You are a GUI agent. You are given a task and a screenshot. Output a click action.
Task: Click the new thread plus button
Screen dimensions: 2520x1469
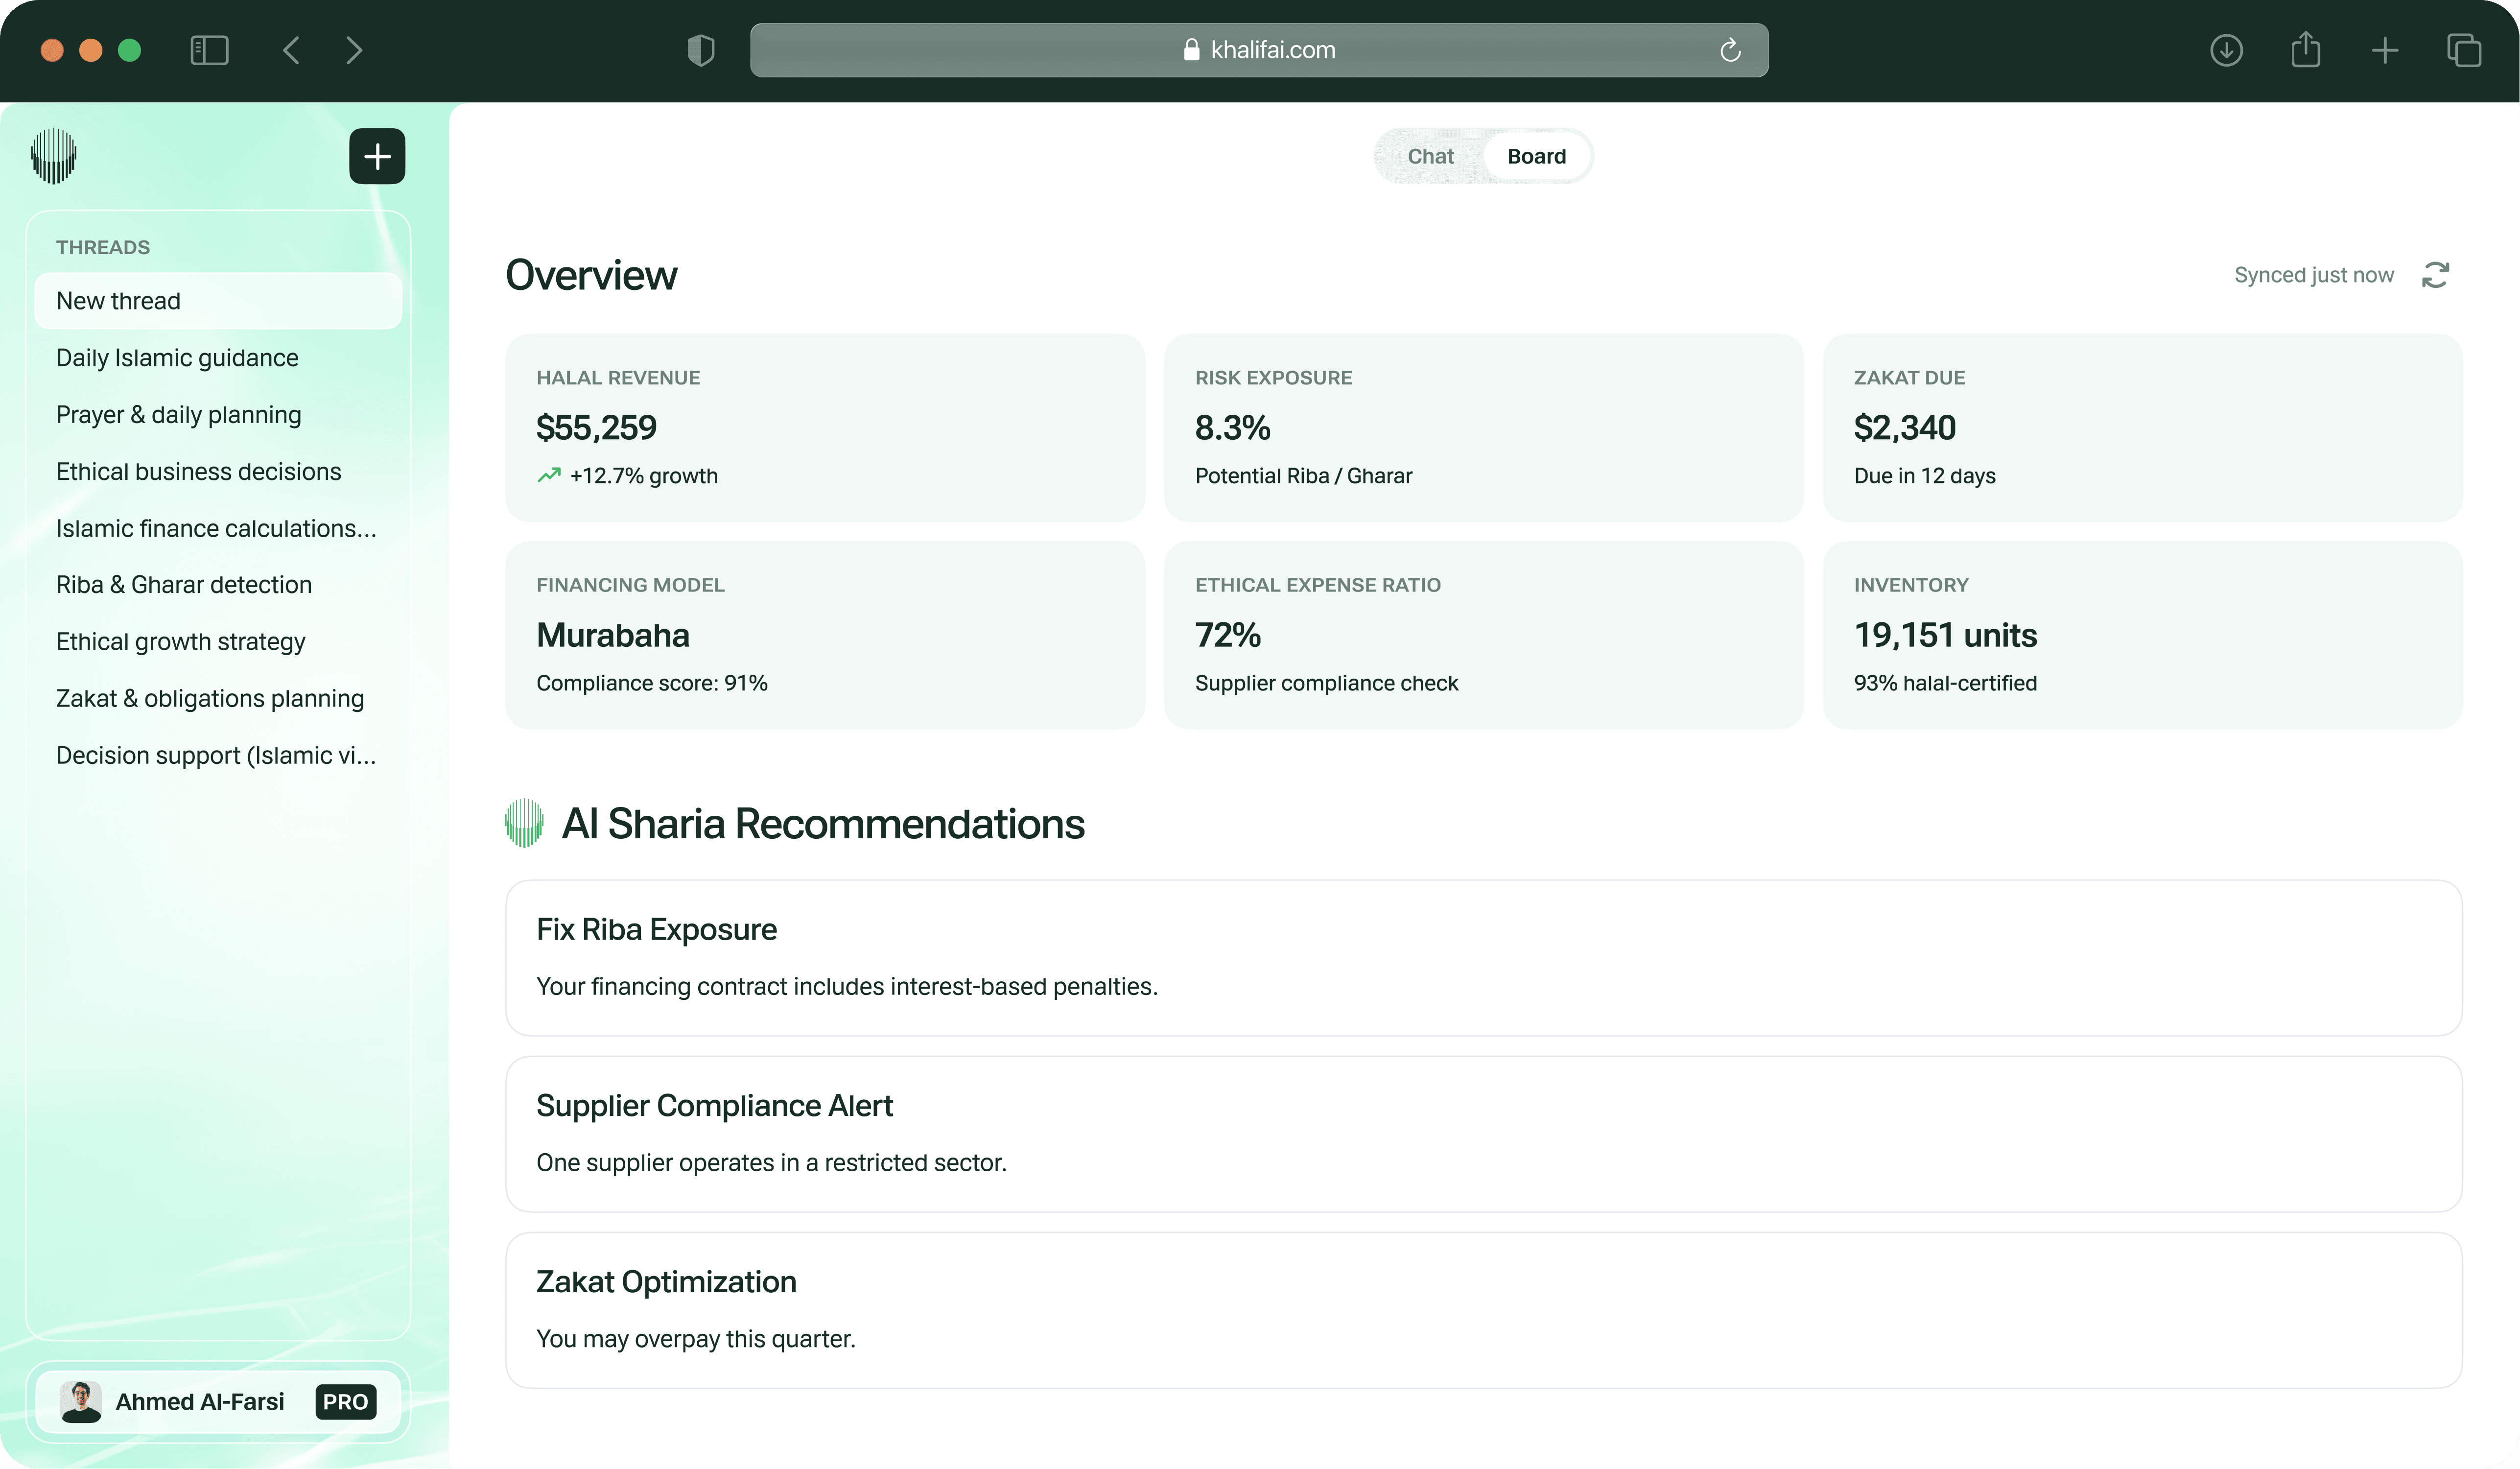(x=376, y=156)
